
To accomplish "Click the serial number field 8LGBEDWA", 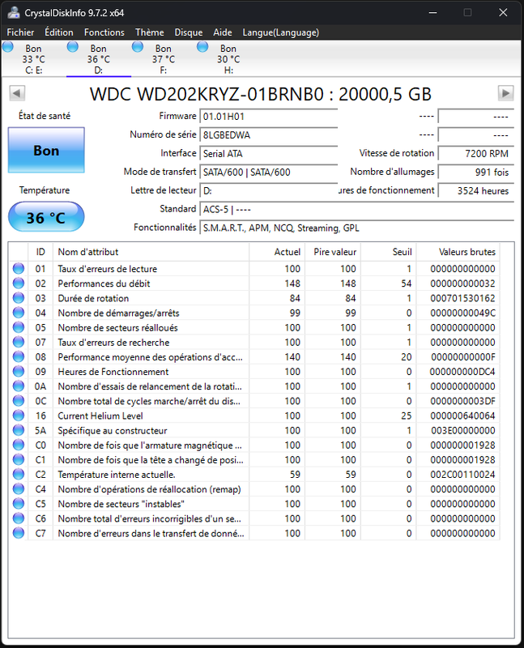I will click(x=269, y=135).
